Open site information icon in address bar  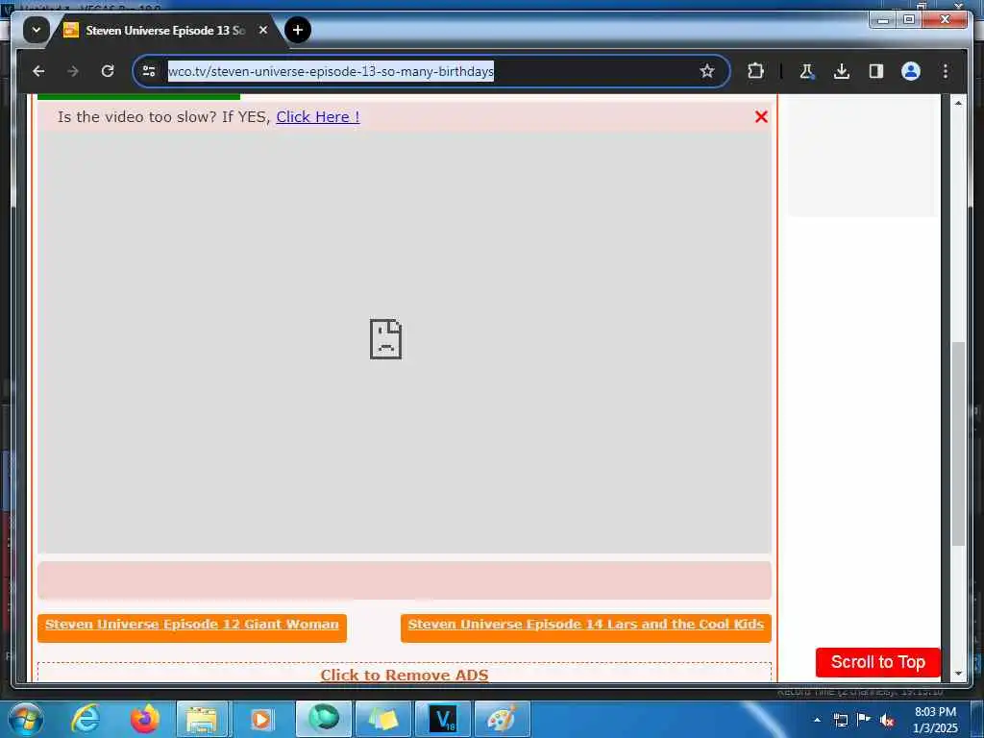149,71
